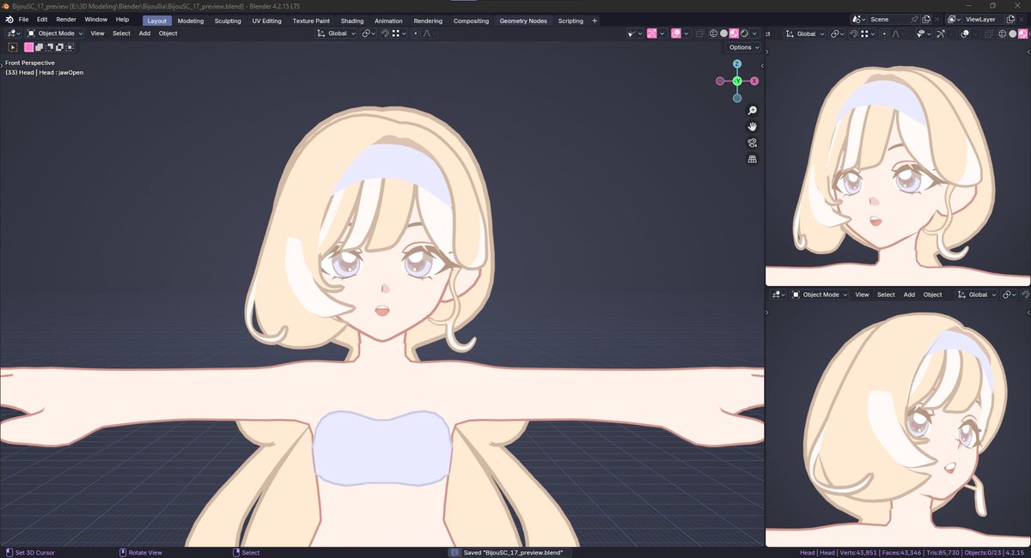Click the magnifier Zoom icon in the viewport
Image resolution: width=1031 pixels, height=558 pixels.
753,110
